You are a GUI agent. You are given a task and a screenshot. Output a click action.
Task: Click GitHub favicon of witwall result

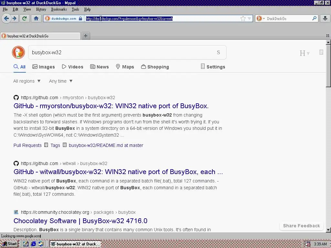point(16,163)
